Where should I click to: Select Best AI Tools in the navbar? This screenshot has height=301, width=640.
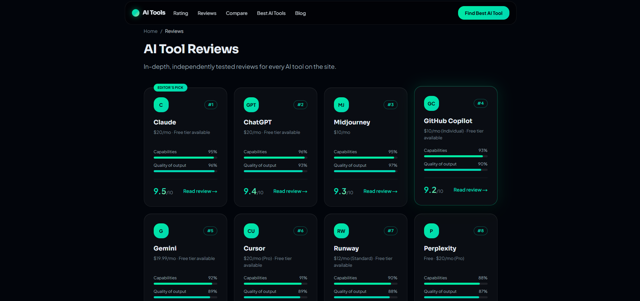click(x=271, y=13)
